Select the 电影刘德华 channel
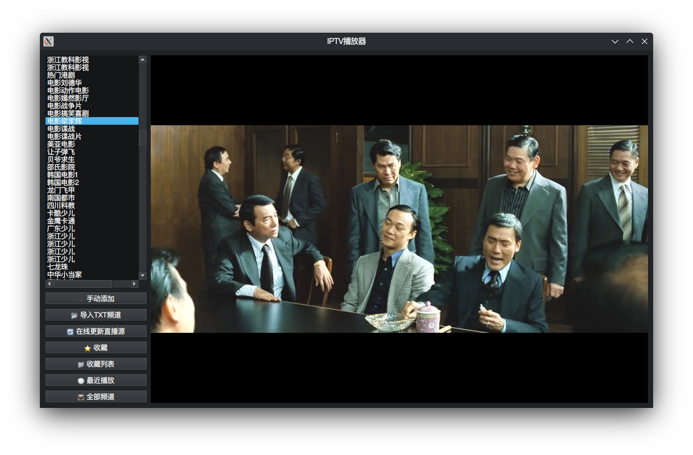This screenshot has width=693, height=455. click(92, 83)
